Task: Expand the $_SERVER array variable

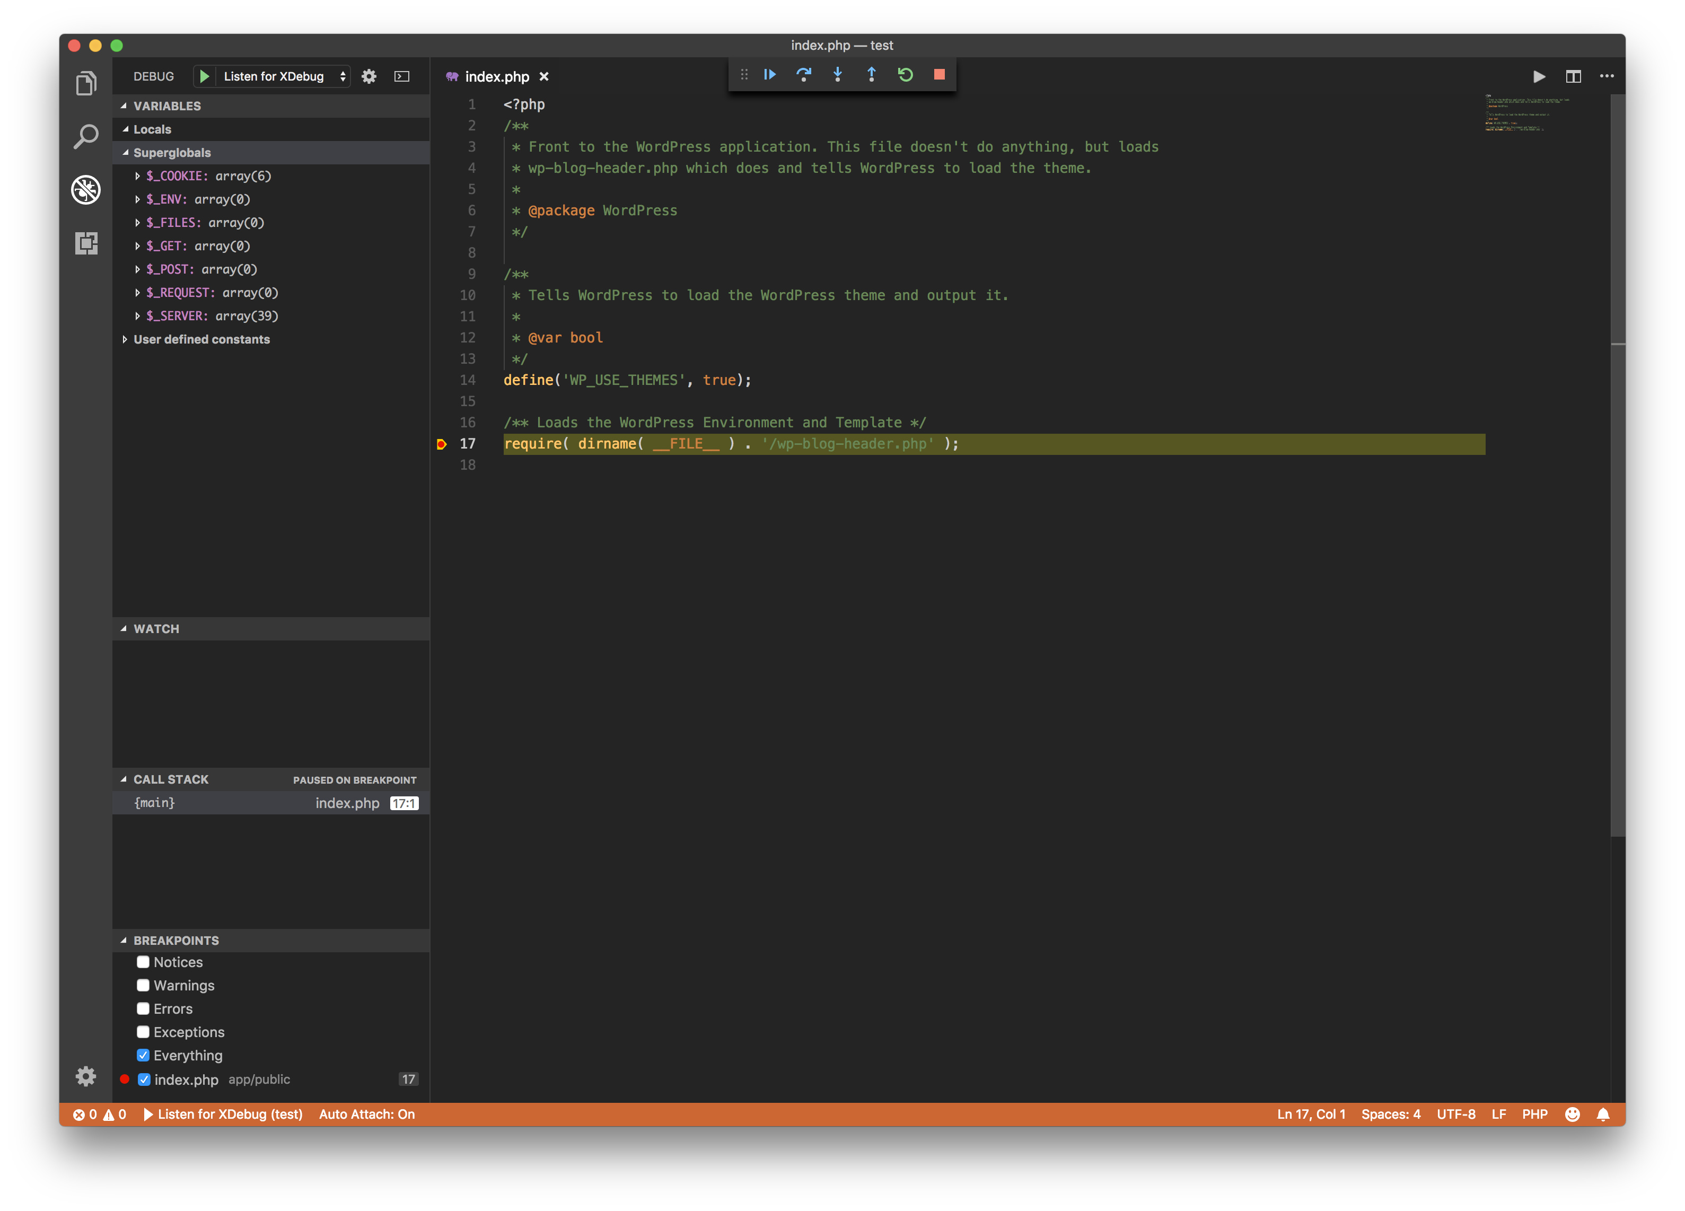Action: (x=137, y=316)
